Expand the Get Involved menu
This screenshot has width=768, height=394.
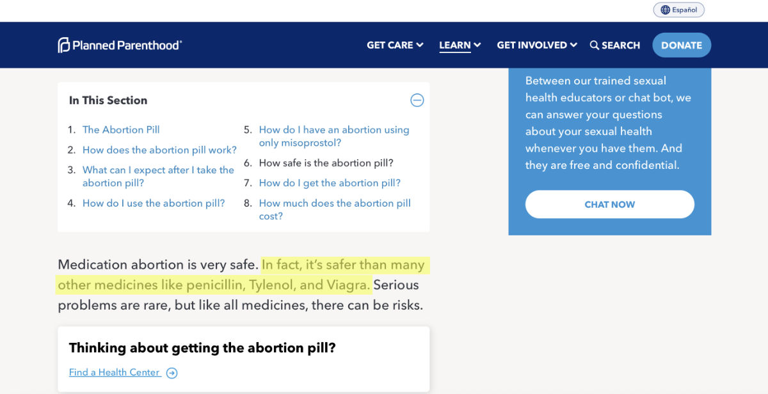[537, 45]
